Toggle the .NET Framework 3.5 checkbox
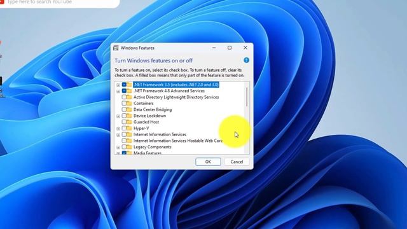 click(x=124, y=85)
